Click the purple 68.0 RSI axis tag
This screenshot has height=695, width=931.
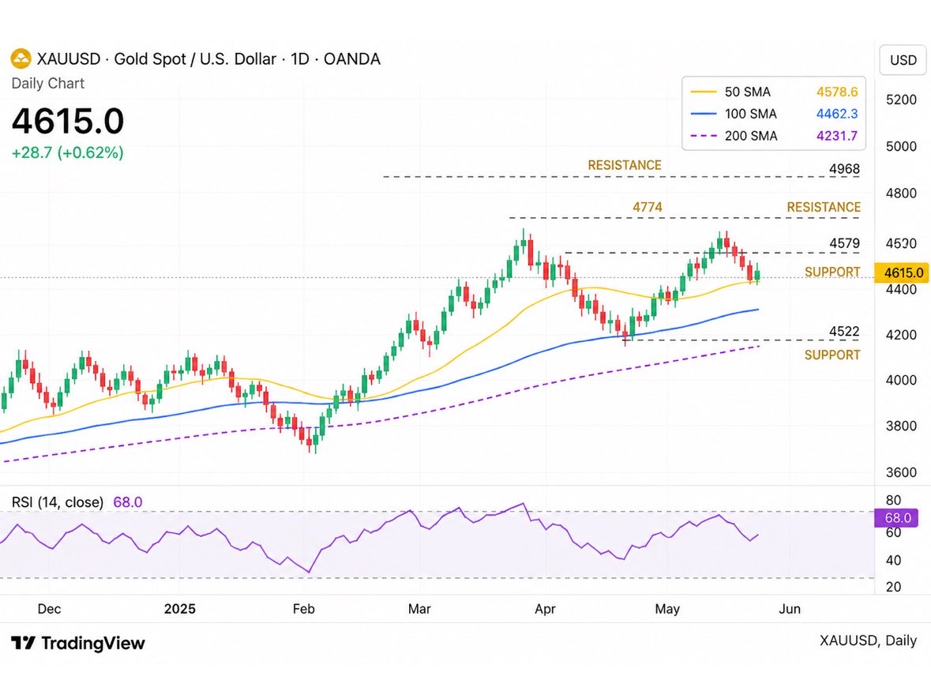point(897,518)
